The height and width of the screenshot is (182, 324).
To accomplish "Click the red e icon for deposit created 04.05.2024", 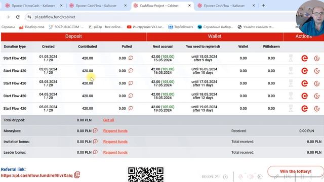I will [x=304, y=96].
